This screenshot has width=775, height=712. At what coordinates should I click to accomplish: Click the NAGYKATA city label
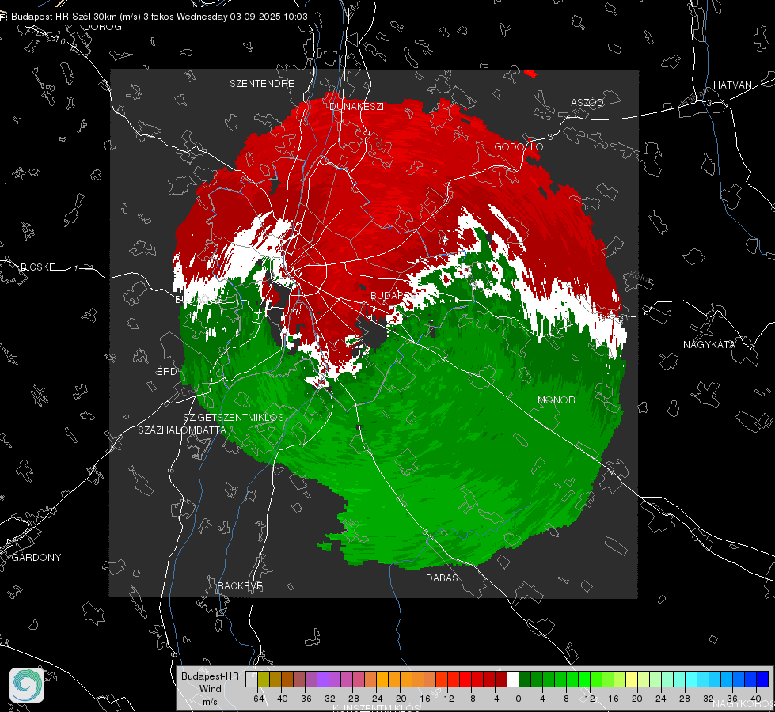point(709,345)
